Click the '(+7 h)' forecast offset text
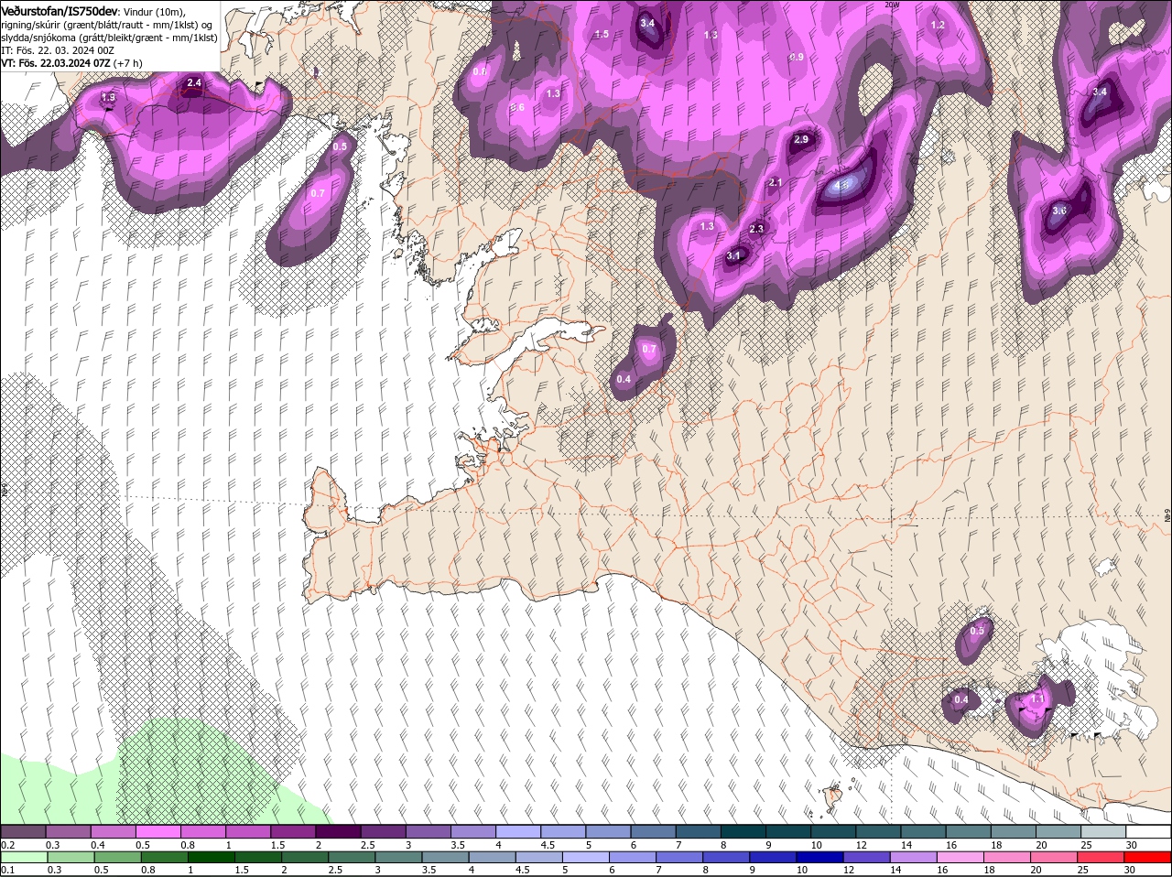Viewport: 1172px width, 877px height. click(127, 63)
